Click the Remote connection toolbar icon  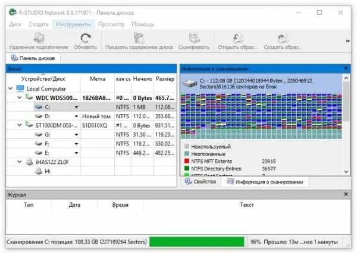coord(39,38)
